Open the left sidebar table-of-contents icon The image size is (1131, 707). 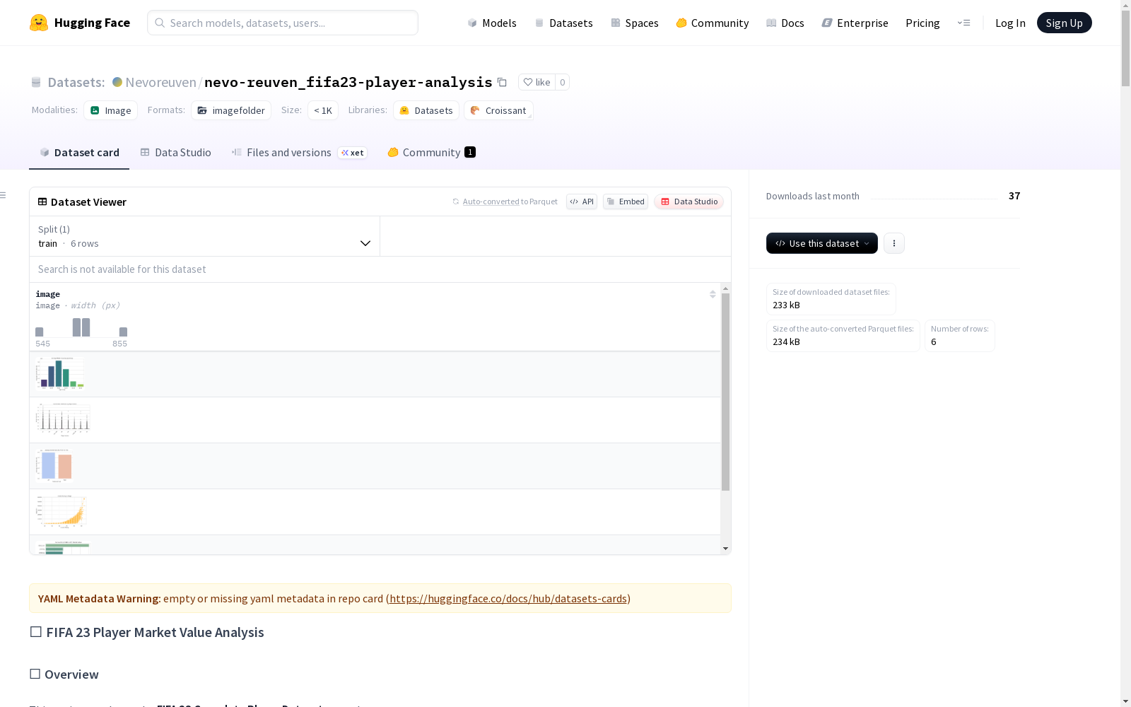click(x=4, y=195)
